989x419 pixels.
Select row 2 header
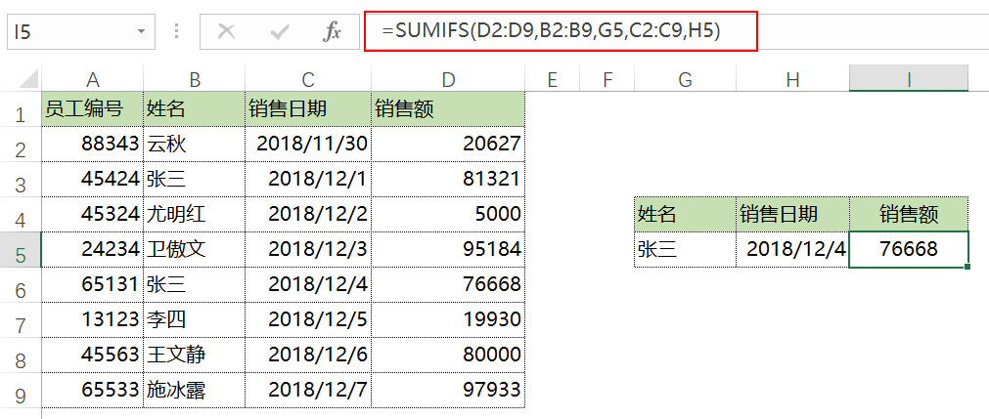pos(21,145)
